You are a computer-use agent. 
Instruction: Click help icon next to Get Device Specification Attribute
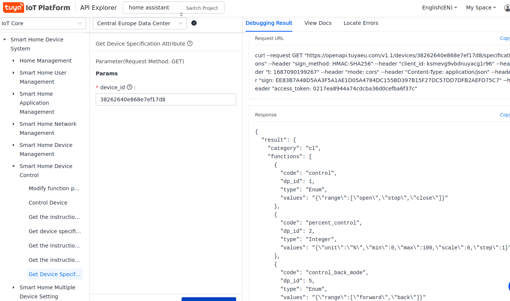pyautogui.click(x=190, y=43)
